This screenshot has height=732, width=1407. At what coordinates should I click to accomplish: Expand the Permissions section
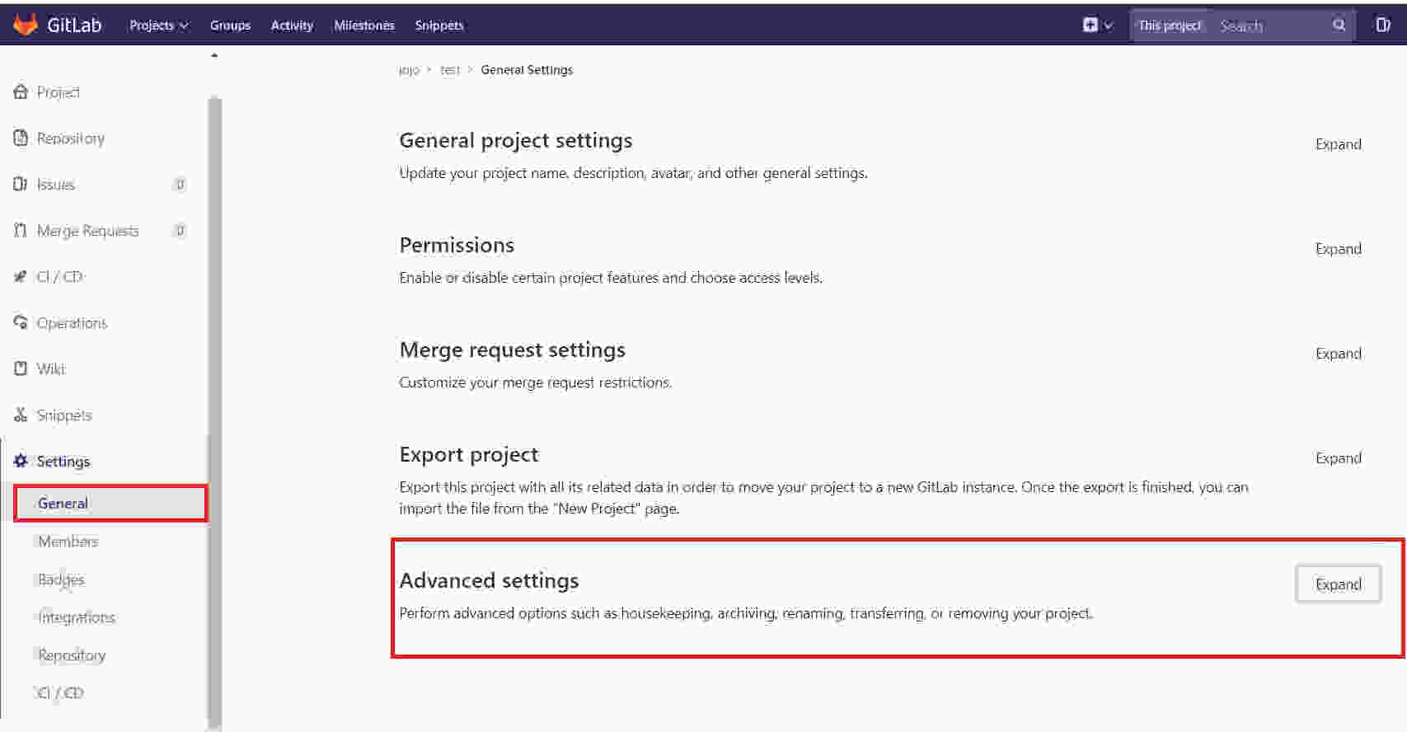[1338, 249]
